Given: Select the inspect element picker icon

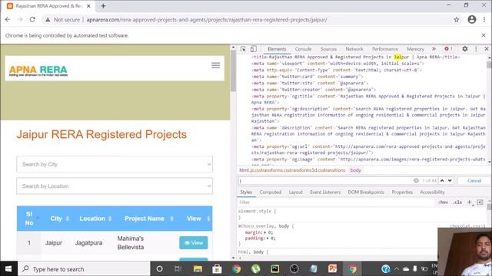Looking at the screenshot, I should tap(243, 49).
